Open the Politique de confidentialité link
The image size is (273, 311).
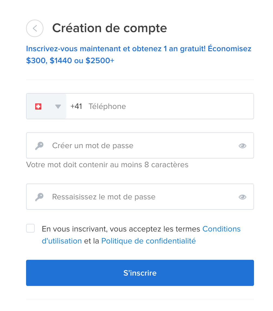point(148,241)
